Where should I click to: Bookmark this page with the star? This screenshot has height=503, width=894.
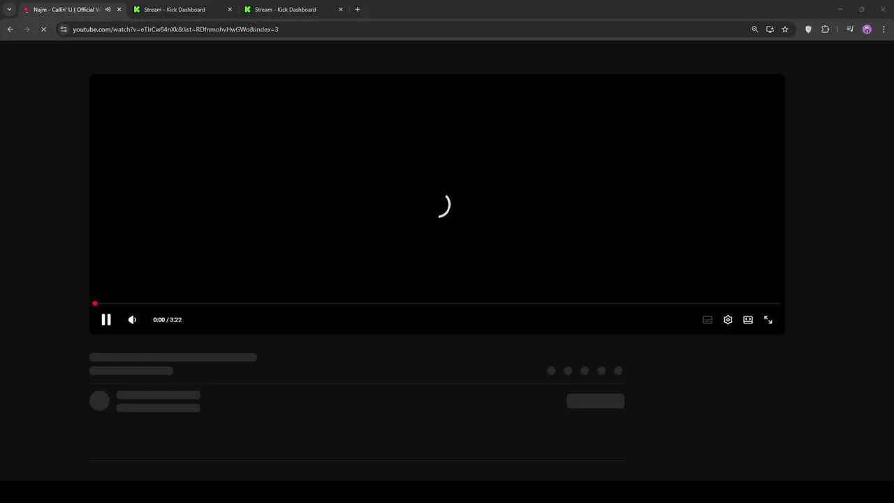tap(785, 29)
